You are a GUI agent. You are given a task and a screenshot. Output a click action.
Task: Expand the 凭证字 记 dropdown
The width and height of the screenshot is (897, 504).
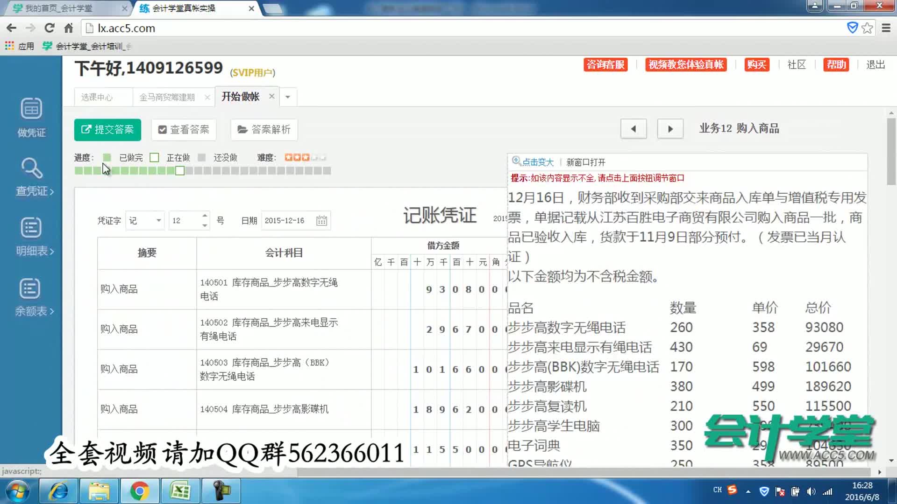coord(159,220)
